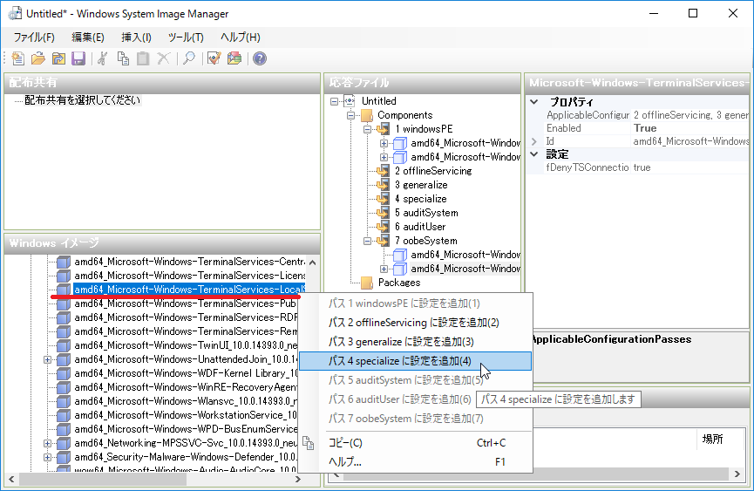Click the Select Windows Image toolbar icon

coord(58,58)
